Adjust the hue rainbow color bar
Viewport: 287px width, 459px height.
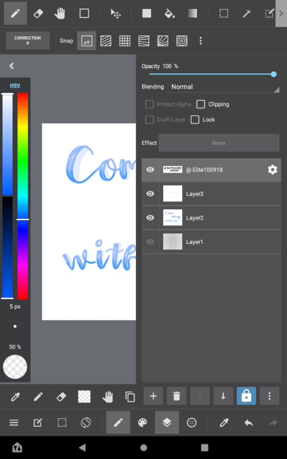click(23, 196)
